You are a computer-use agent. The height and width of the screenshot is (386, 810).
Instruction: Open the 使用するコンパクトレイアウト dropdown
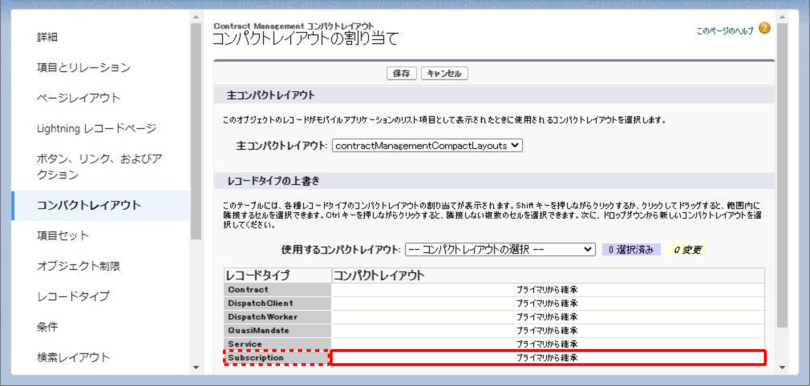(500, 249)
